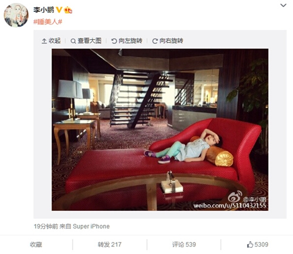Like the post with thumbs-up icon
Screen dimensions: 293x254
click(x=250, y=245)
